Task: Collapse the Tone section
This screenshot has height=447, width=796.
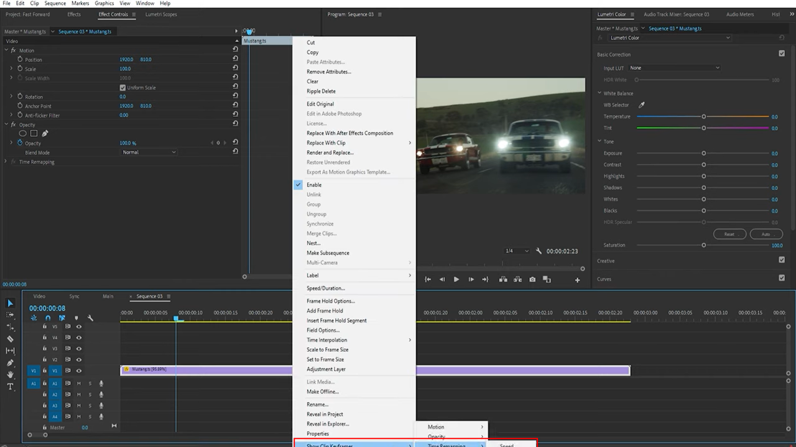Action: [x=599, y=142]
